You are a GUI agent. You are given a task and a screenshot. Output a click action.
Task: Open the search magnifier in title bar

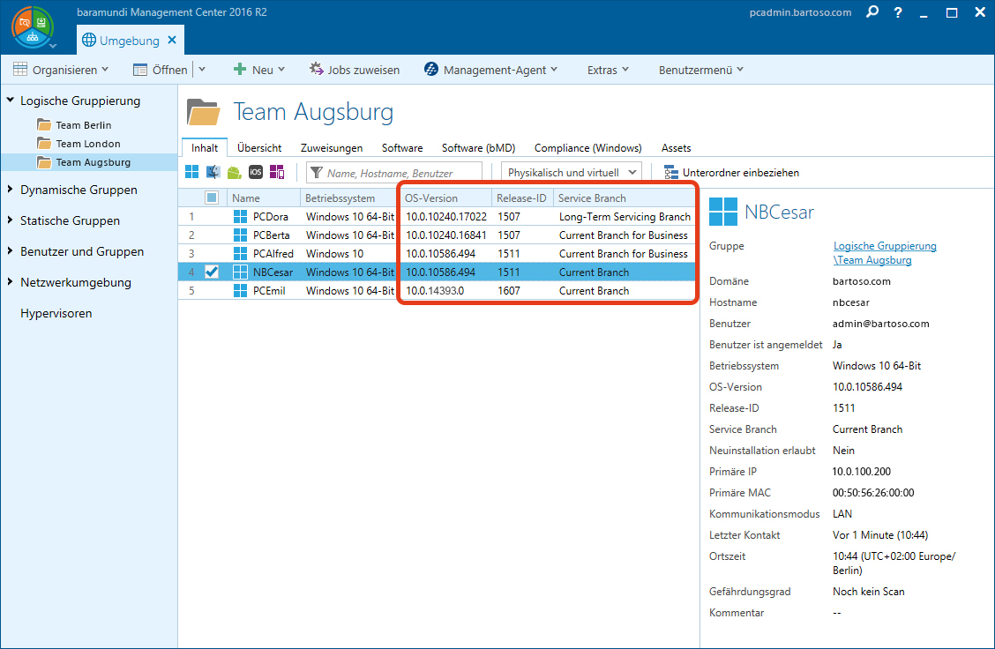(872, 12)
